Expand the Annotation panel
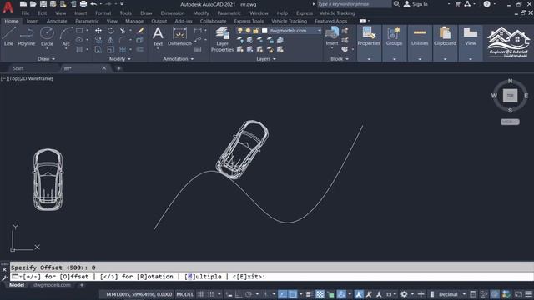The image size is (534, 300). 178,59
